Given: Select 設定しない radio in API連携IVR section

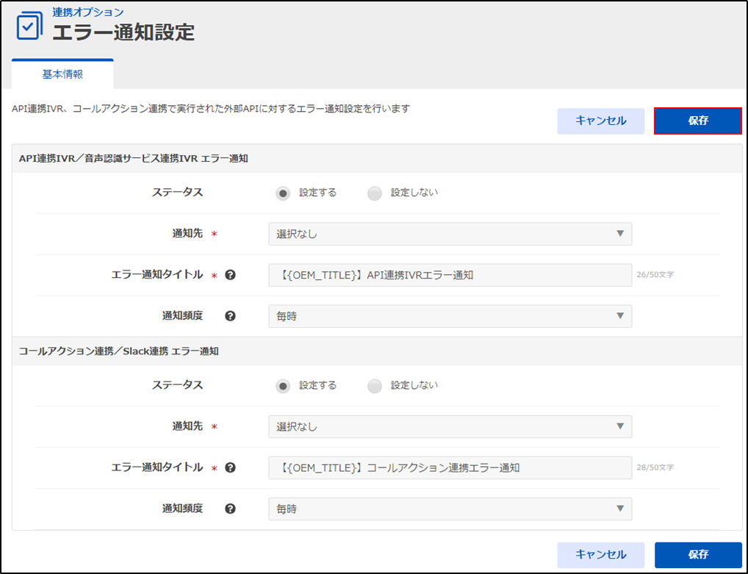Looking at the screenshot, I should click(x=375, y=193).
